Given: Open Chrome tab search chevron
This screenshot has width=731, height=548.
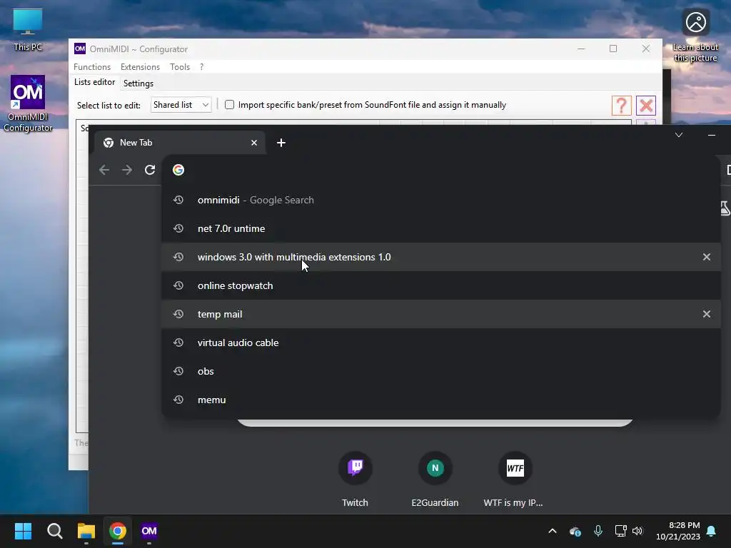Looking at the screenshot, I should click(679, 135).
